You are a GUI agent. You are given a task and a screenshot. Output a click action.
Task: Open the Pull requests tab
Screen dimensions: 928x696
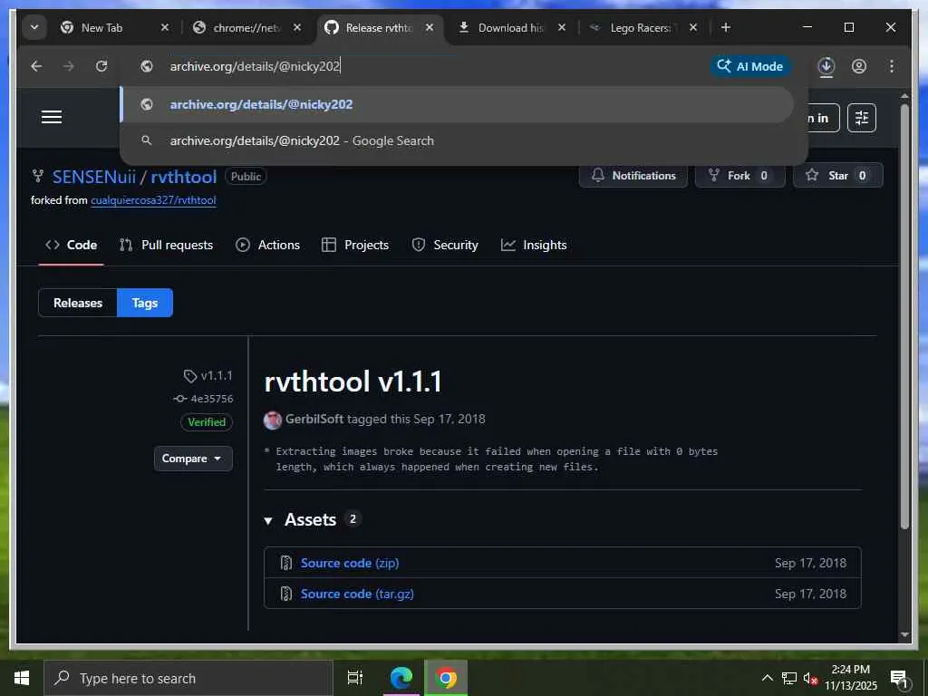click(x=167, y=245)
